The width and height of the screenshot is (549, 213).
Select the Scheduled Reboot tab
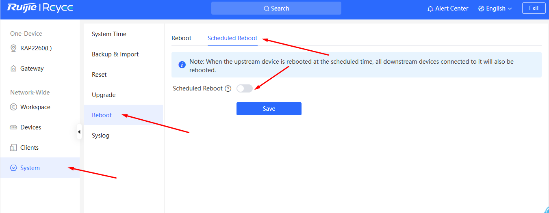point(232,38)
